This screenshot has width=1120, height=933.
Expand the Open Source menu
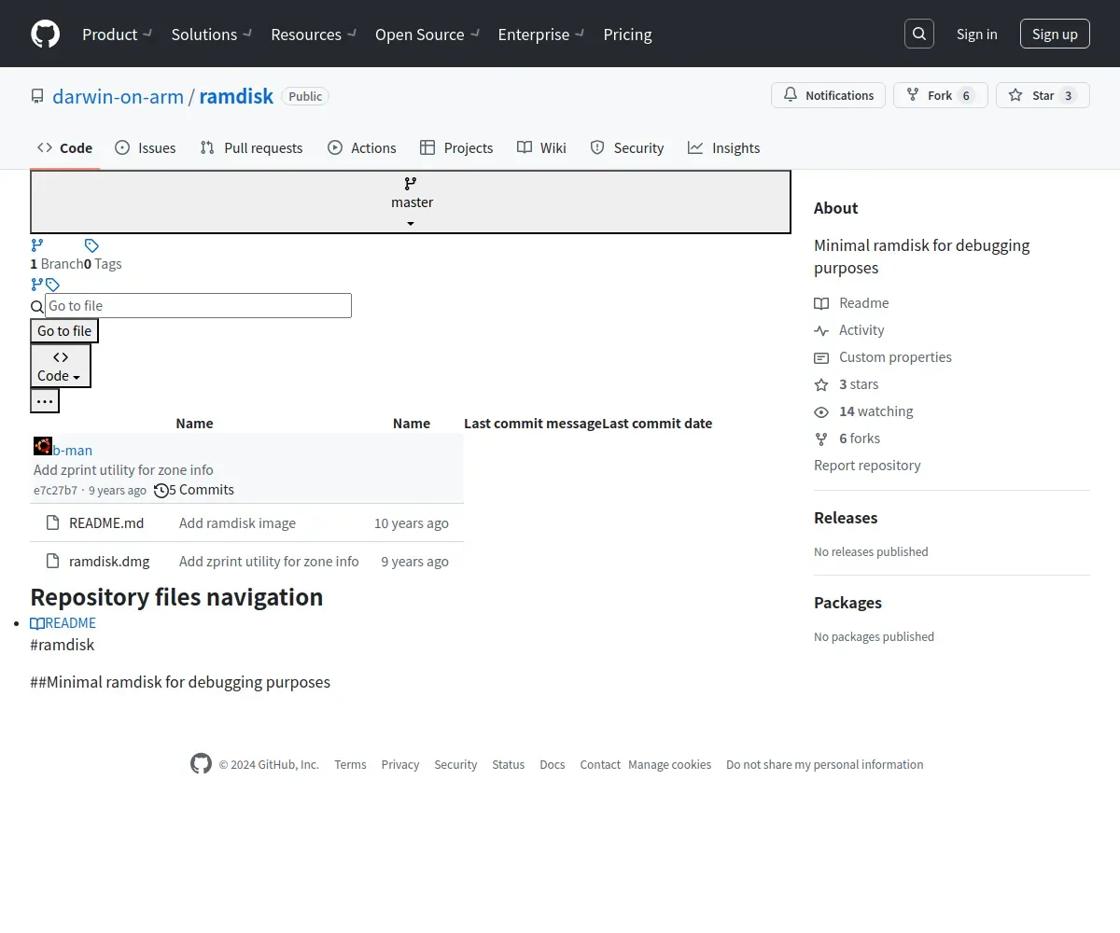(427, 35)
